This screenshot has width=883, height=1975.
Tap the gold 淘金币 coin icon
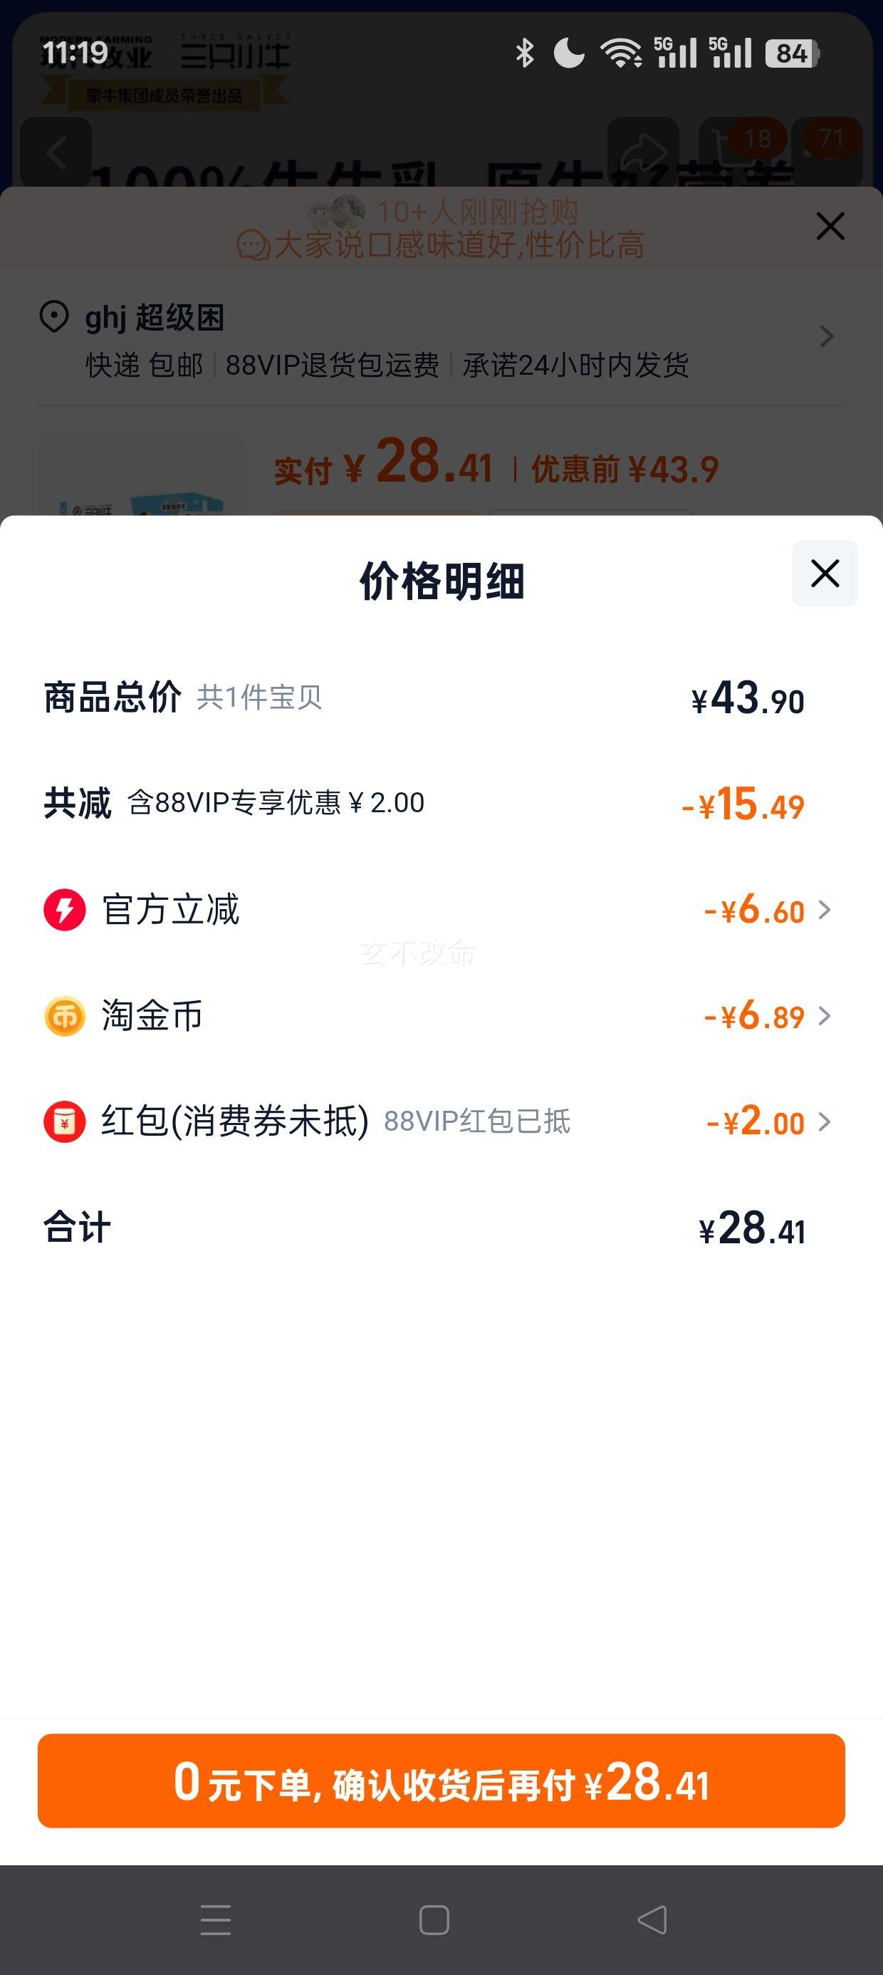coord(64,1016)
